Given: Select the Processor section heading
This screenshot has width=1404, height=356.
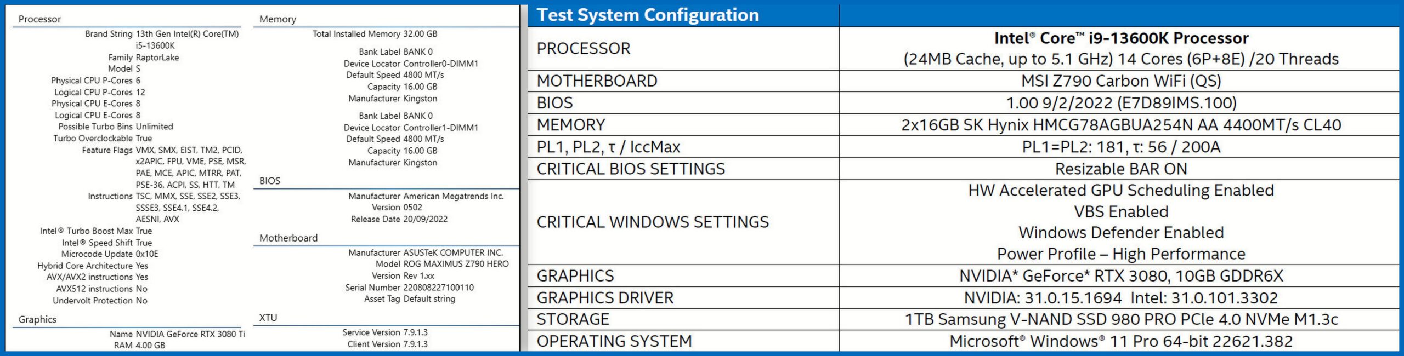Looking at the screenshot, I should click(39, 19).
